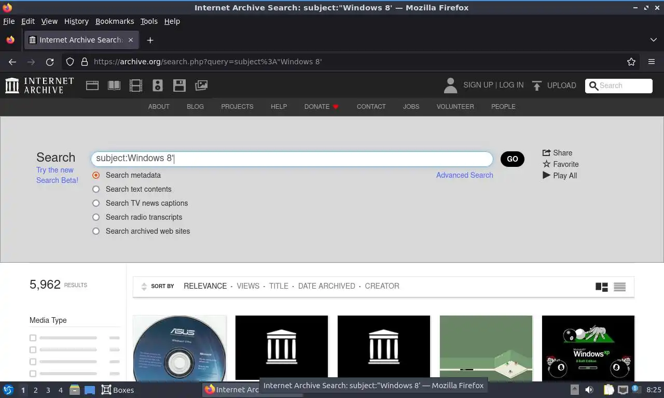The width and height of the screenshot is (664, 398).
Task: Open the Help menu
Action: point(172,21)
